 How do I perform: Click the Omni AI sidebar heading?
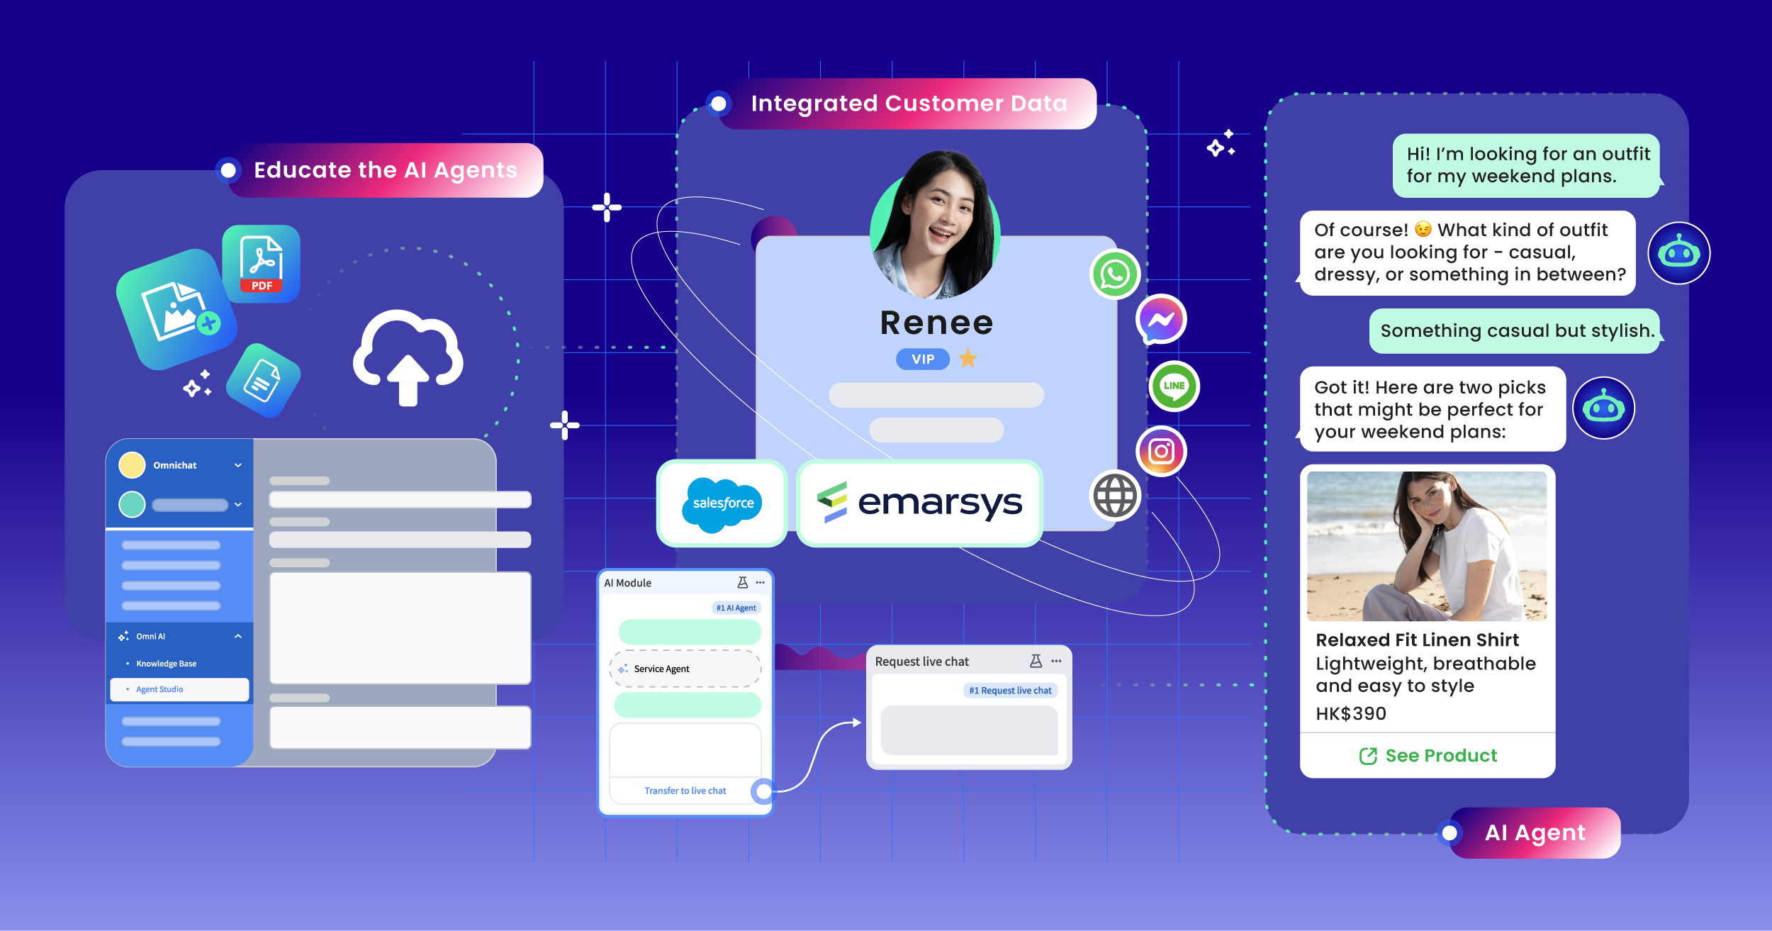coord(150,636)
